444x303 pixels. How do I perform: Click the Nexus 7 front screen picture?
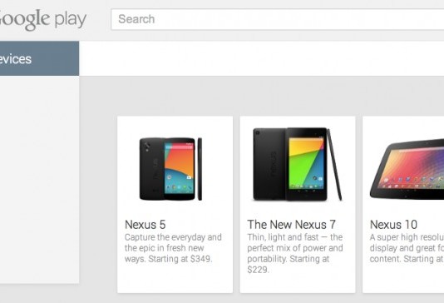tap(306, 164)
